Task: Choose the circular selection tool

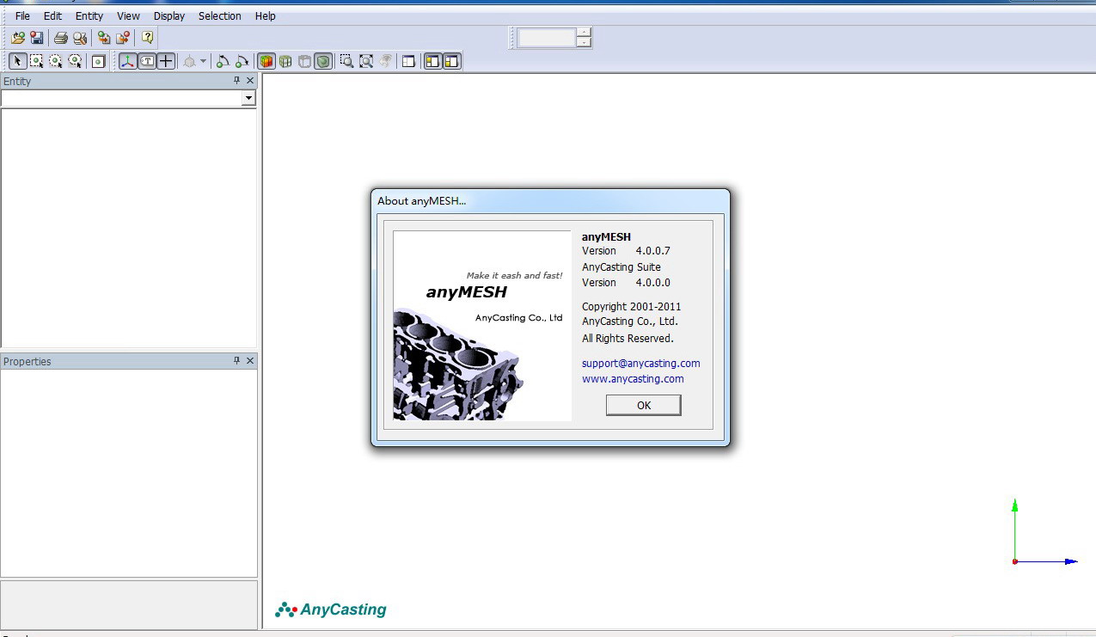Action: click(56, 61)
